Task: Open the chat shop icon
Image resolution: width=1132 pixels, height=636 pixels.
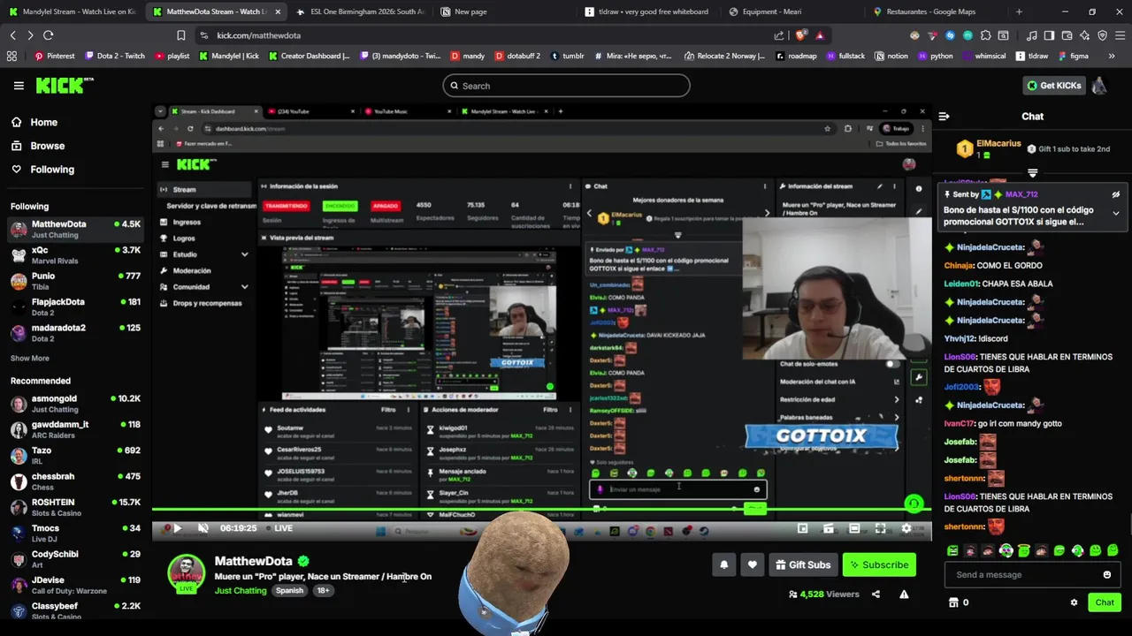Action: pyautogui.click(x=953, y=602)
